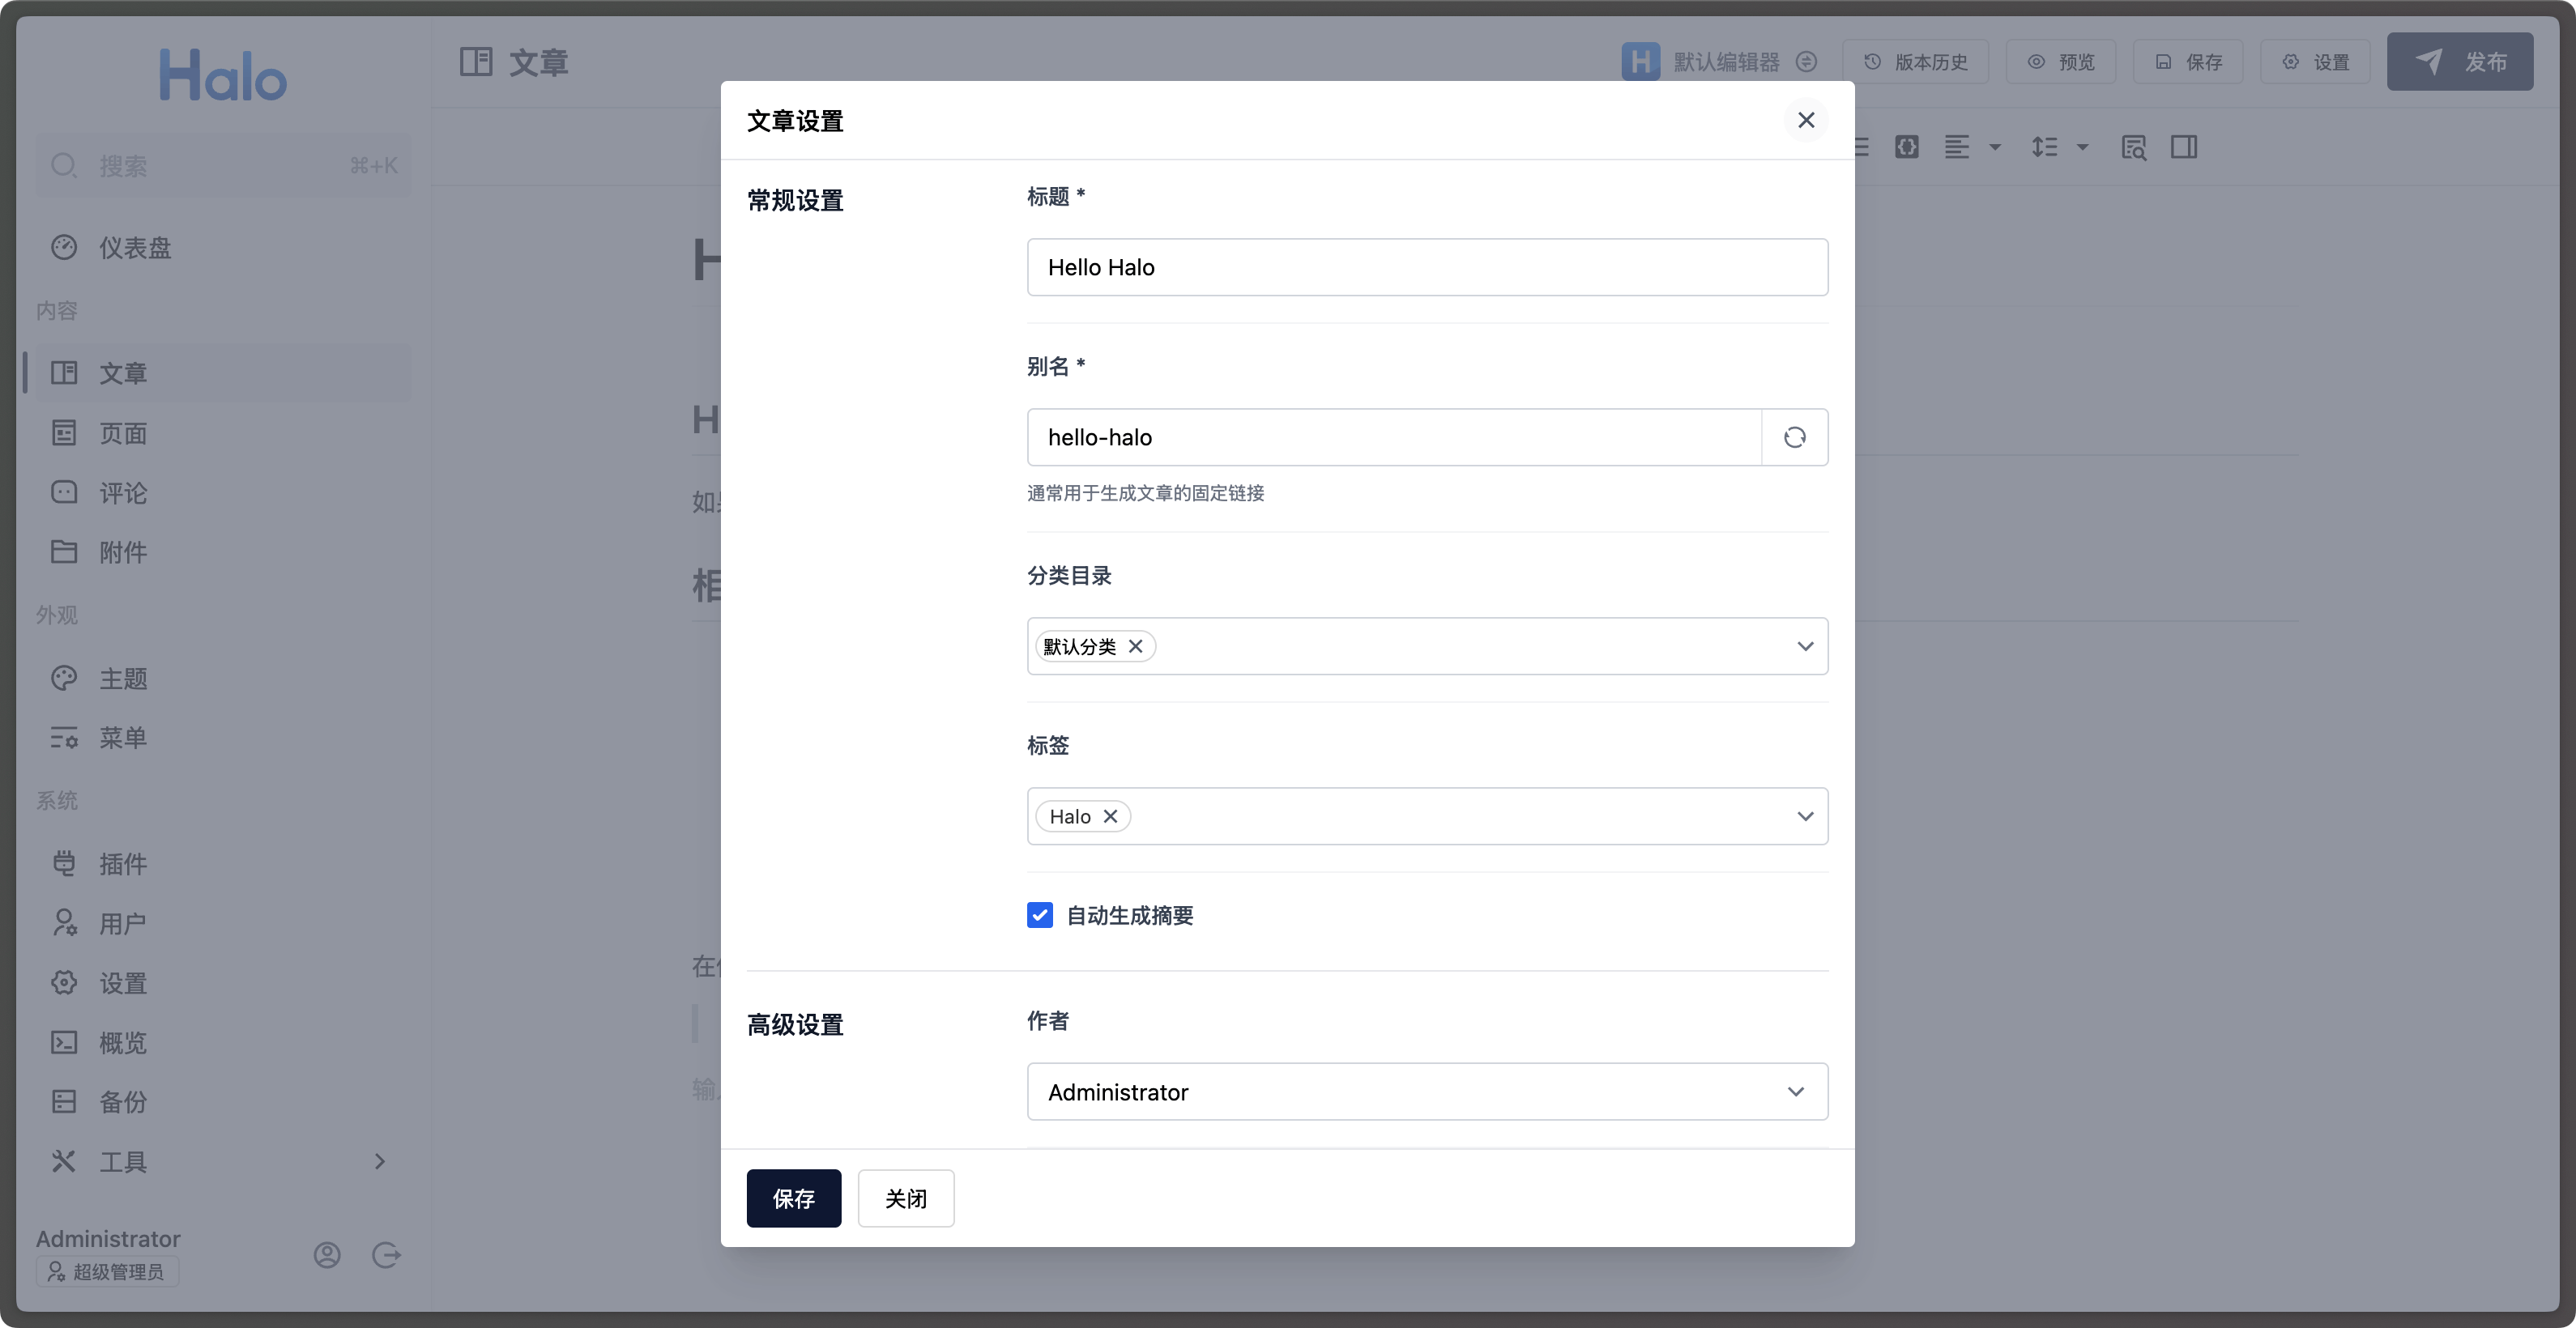Open the Plugins section in sidebar
2576x1328 pixels.
(122, 863)
